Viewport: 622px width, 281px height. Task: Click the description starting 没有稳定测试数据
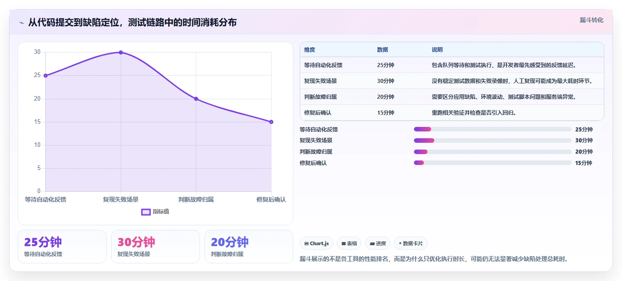tap(512, 81)
